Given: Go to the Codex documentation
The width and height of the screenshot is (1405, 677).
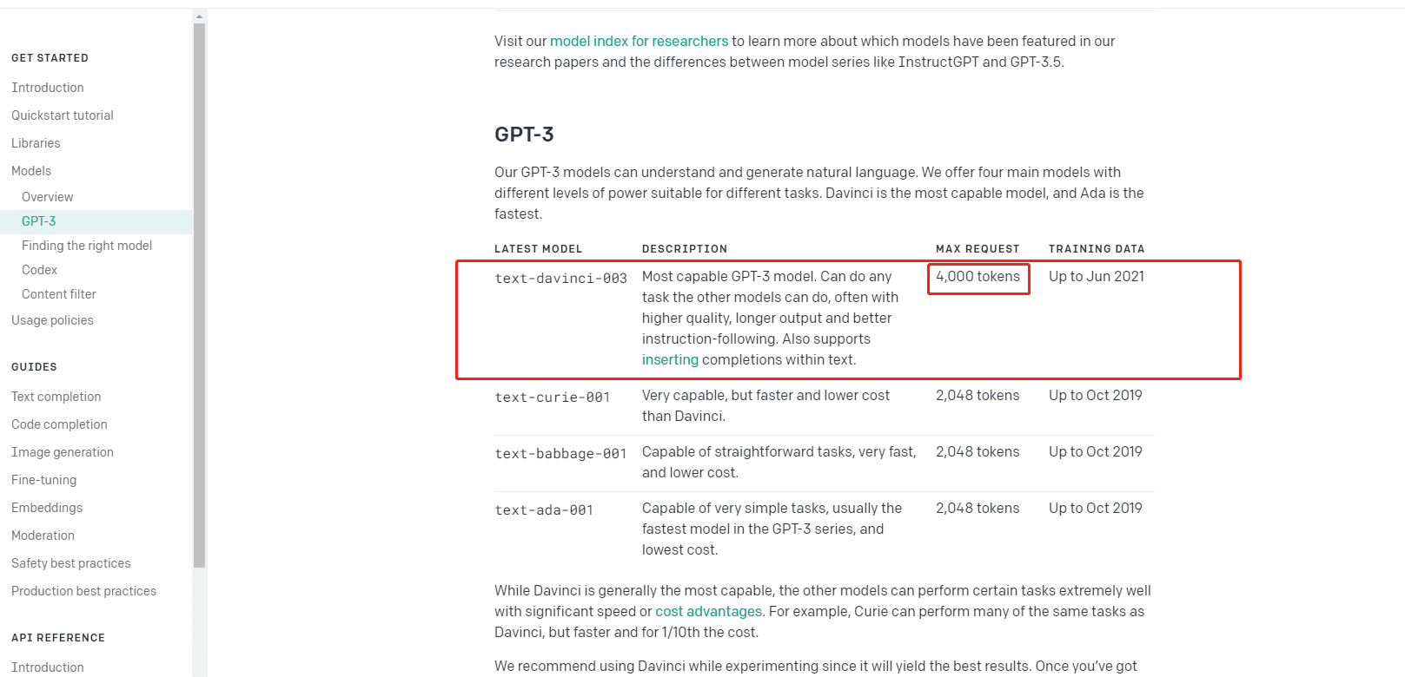Looking at the screenshot, I should click(x=39, y=269).
